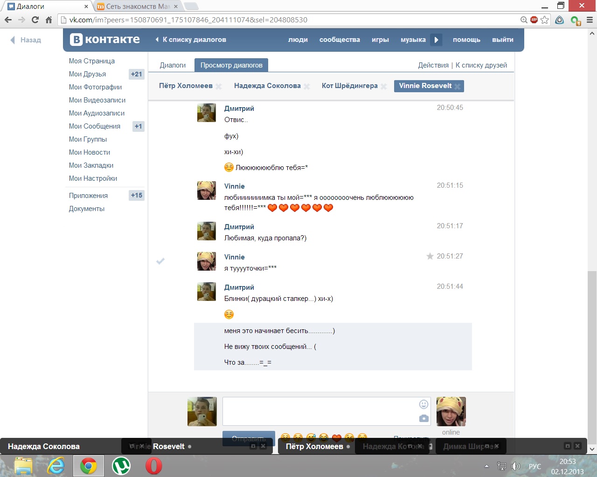Open the volume control in tray
The image size is (597, 477).
[516, 466]
